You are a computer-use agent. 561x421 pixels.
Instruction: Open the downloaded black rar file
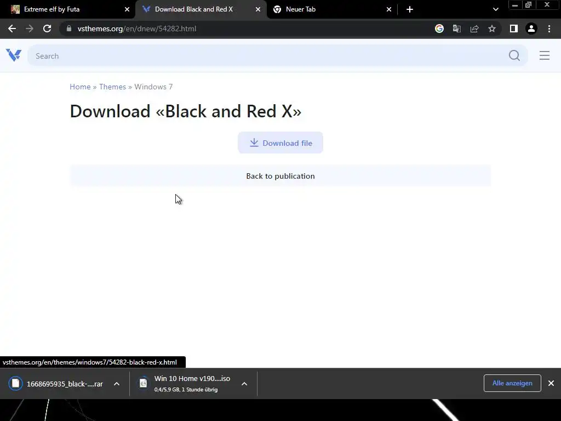(x=65, y=384)
